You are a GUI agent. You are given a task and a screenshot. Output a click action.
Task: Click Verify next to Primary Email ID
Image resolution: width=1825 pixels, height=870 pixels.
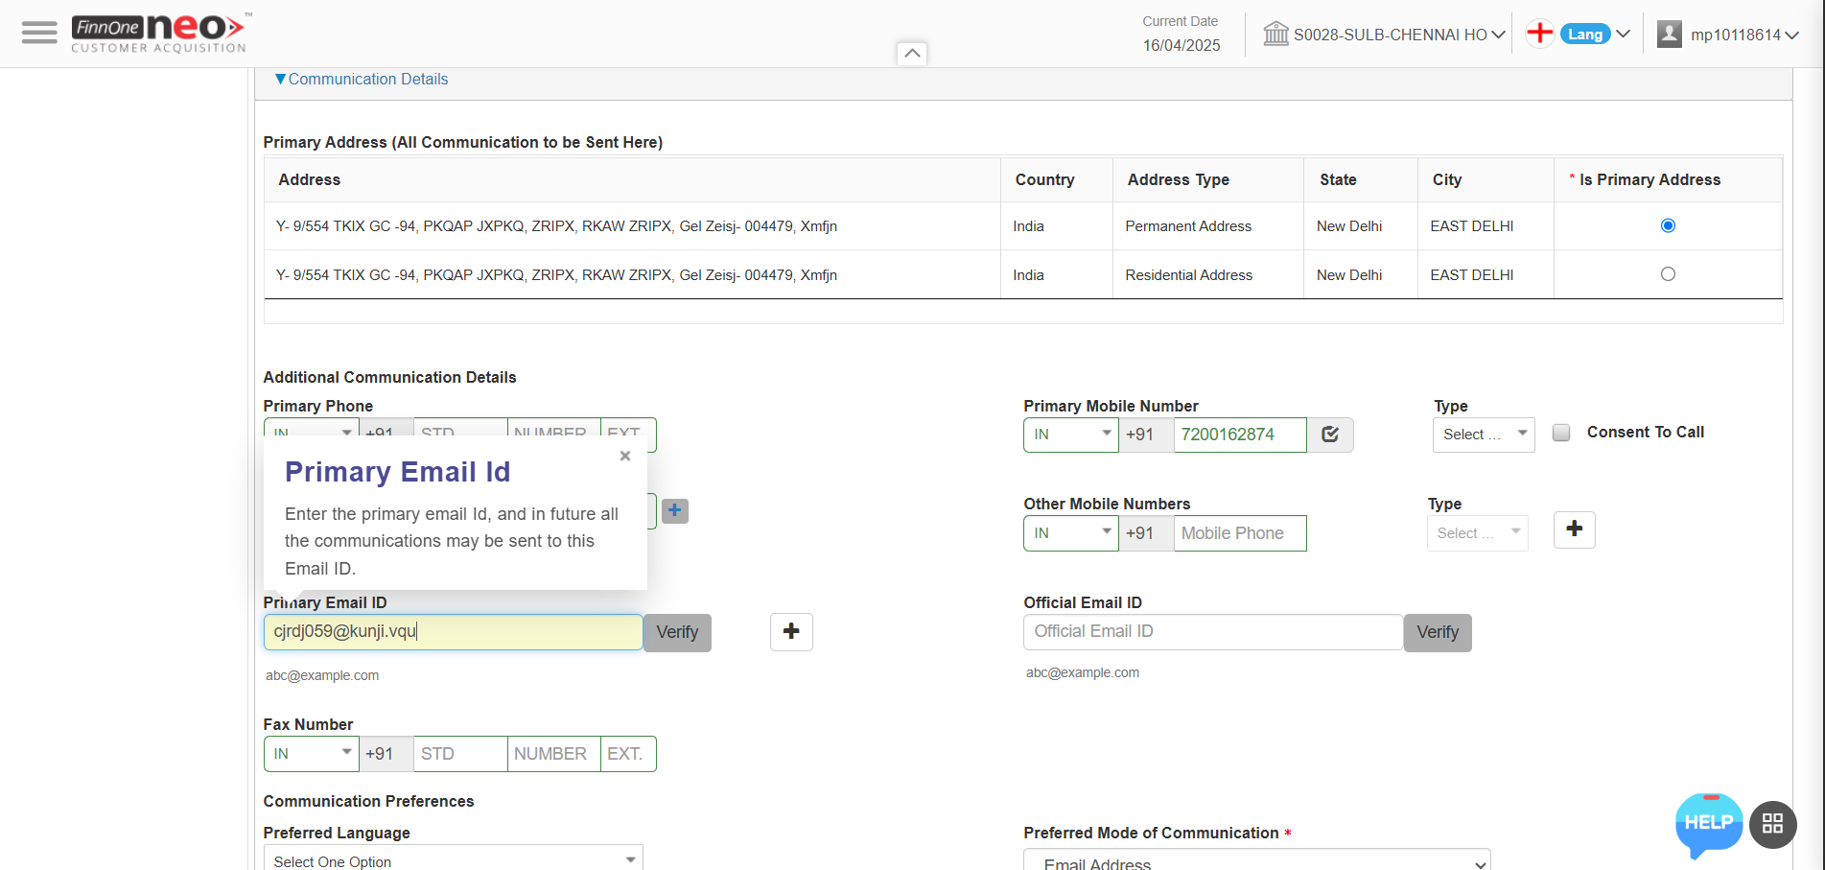[677, 633]
